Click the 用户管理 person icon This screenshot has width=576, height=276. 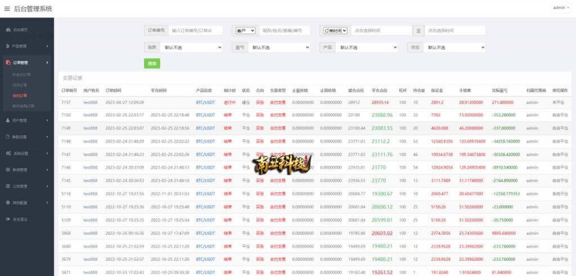8,120
